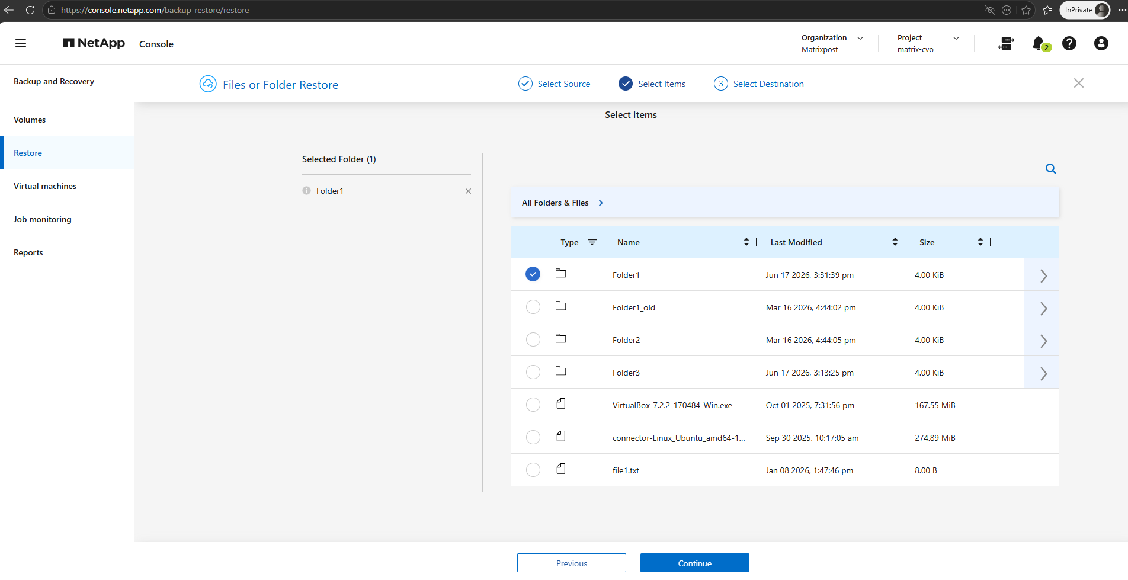Viewport: 1128px width, 580px height.
Task: Add this page to browser favorites
Action: (x=1026, y=10)
